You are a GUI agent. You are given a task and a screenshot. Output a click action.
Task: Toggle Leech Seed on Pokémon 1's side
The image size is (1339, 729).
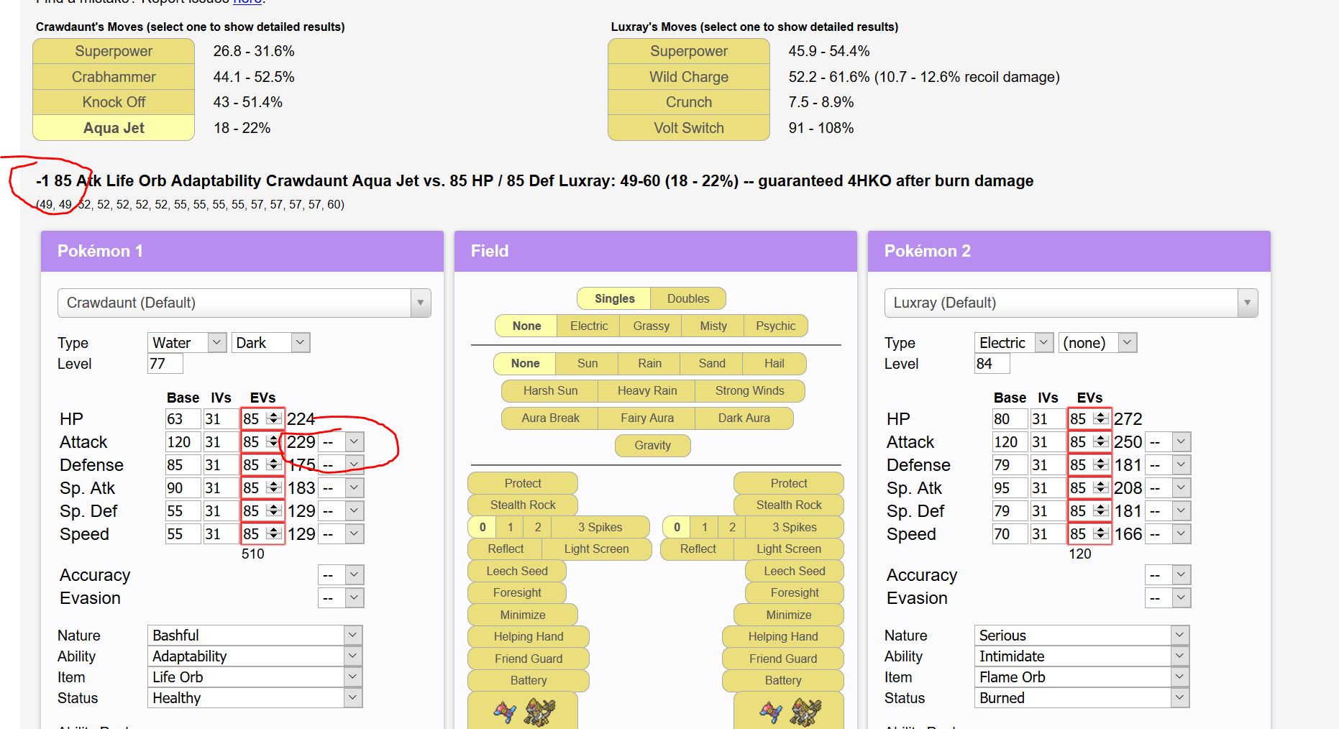point(517,571)
